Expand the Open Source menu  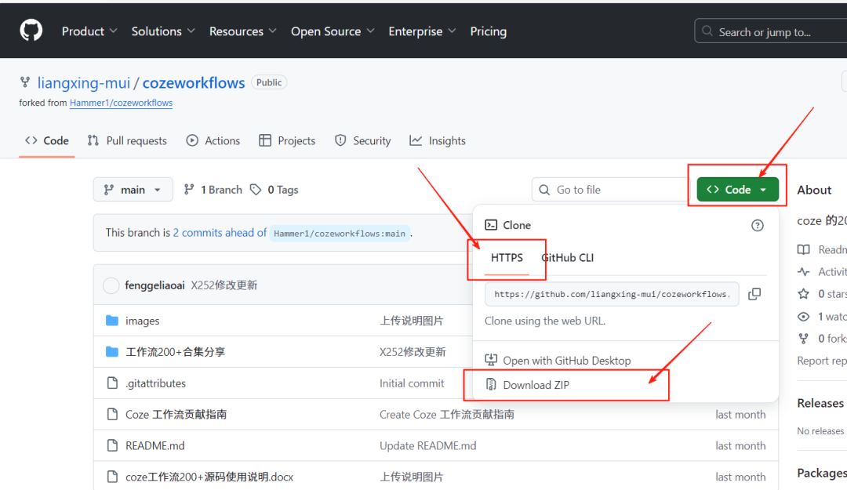pyautogui.click(x=333, y=31)
